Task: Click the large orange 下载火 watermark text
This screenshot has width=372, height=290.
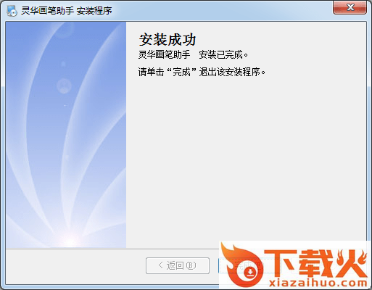Action: 315,263
